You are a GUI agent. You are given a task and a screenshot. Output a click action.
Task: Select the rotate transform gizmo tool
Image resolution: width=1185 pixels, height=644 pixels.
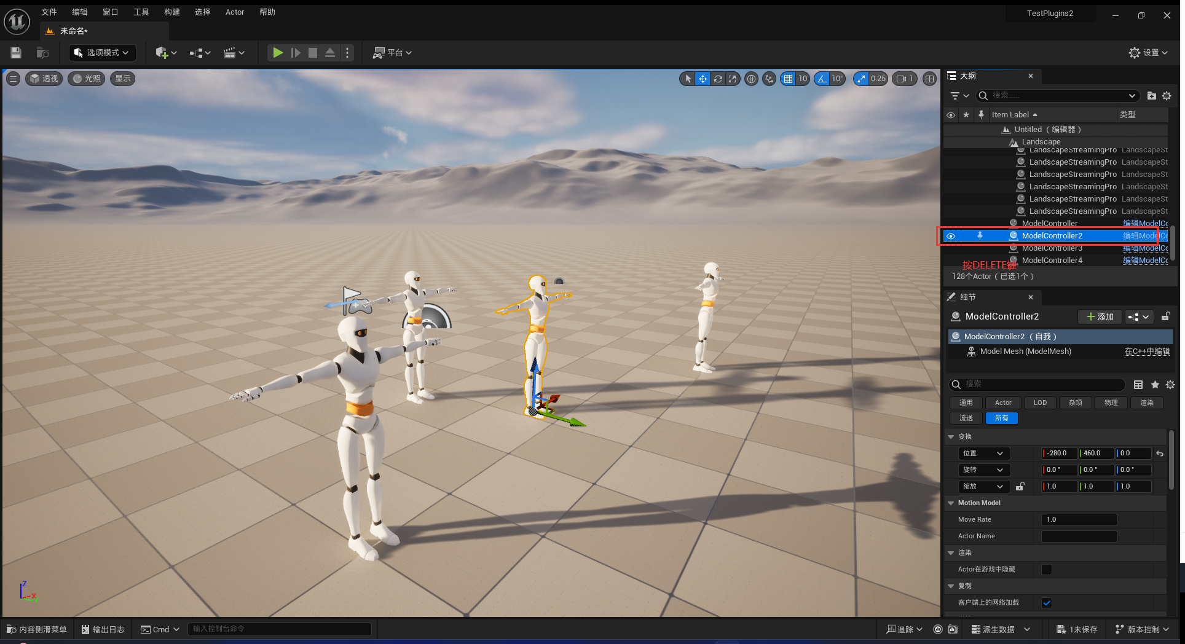pyautogui.click(x=718, y=79)
